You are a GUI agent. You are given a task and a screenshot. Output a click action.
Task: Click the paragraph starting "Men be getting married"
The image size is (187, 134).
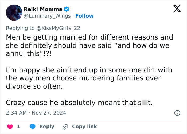tap(89, 45)
